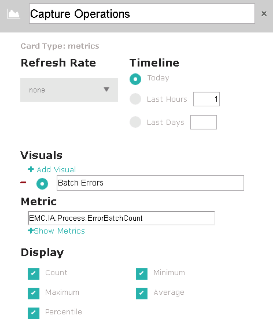The height and width of the screenshot is (323, 273).
Task: Click the plus icon beside Add Visual
Action: 31,169
